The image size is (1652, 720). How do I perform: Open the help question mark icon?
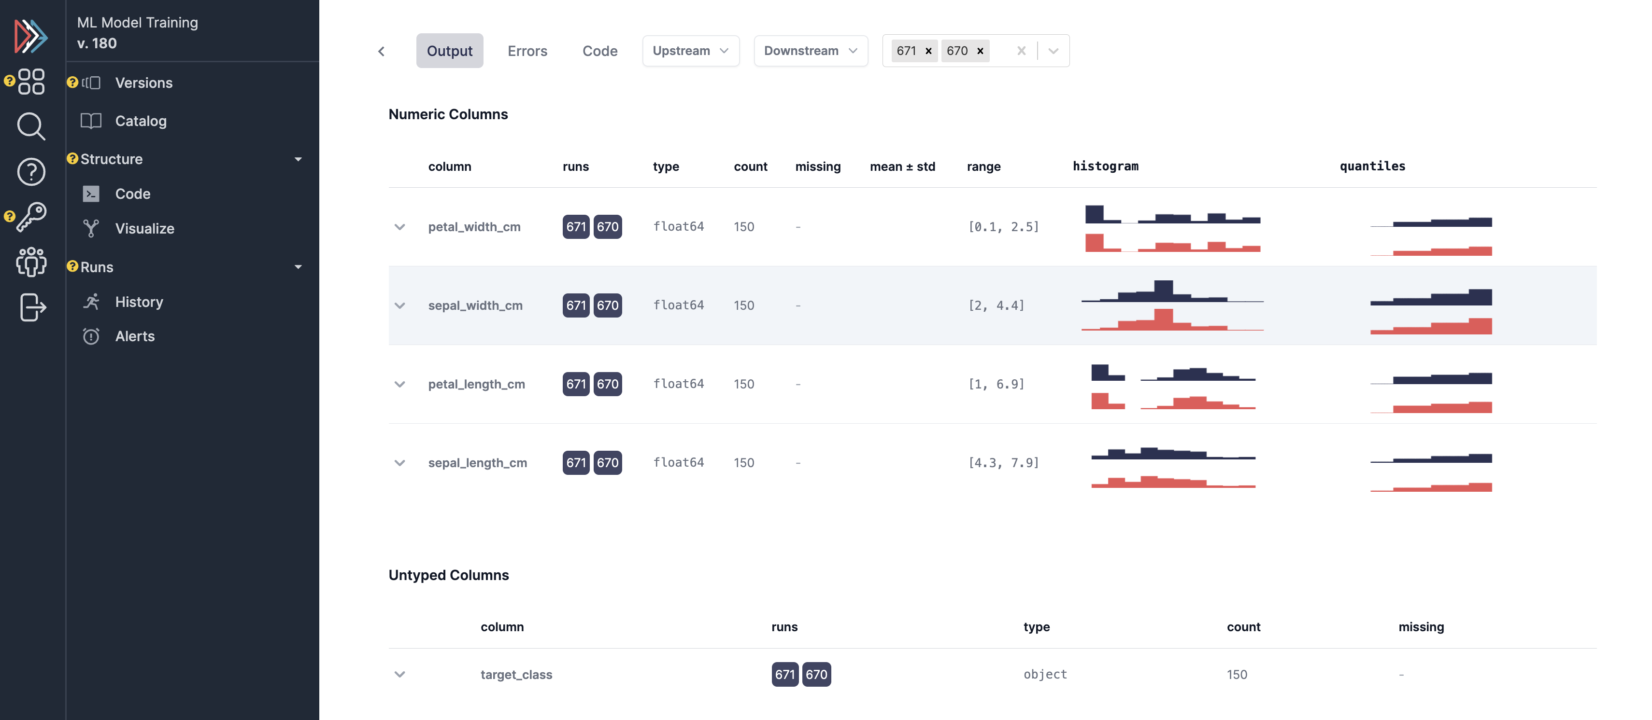31,172
